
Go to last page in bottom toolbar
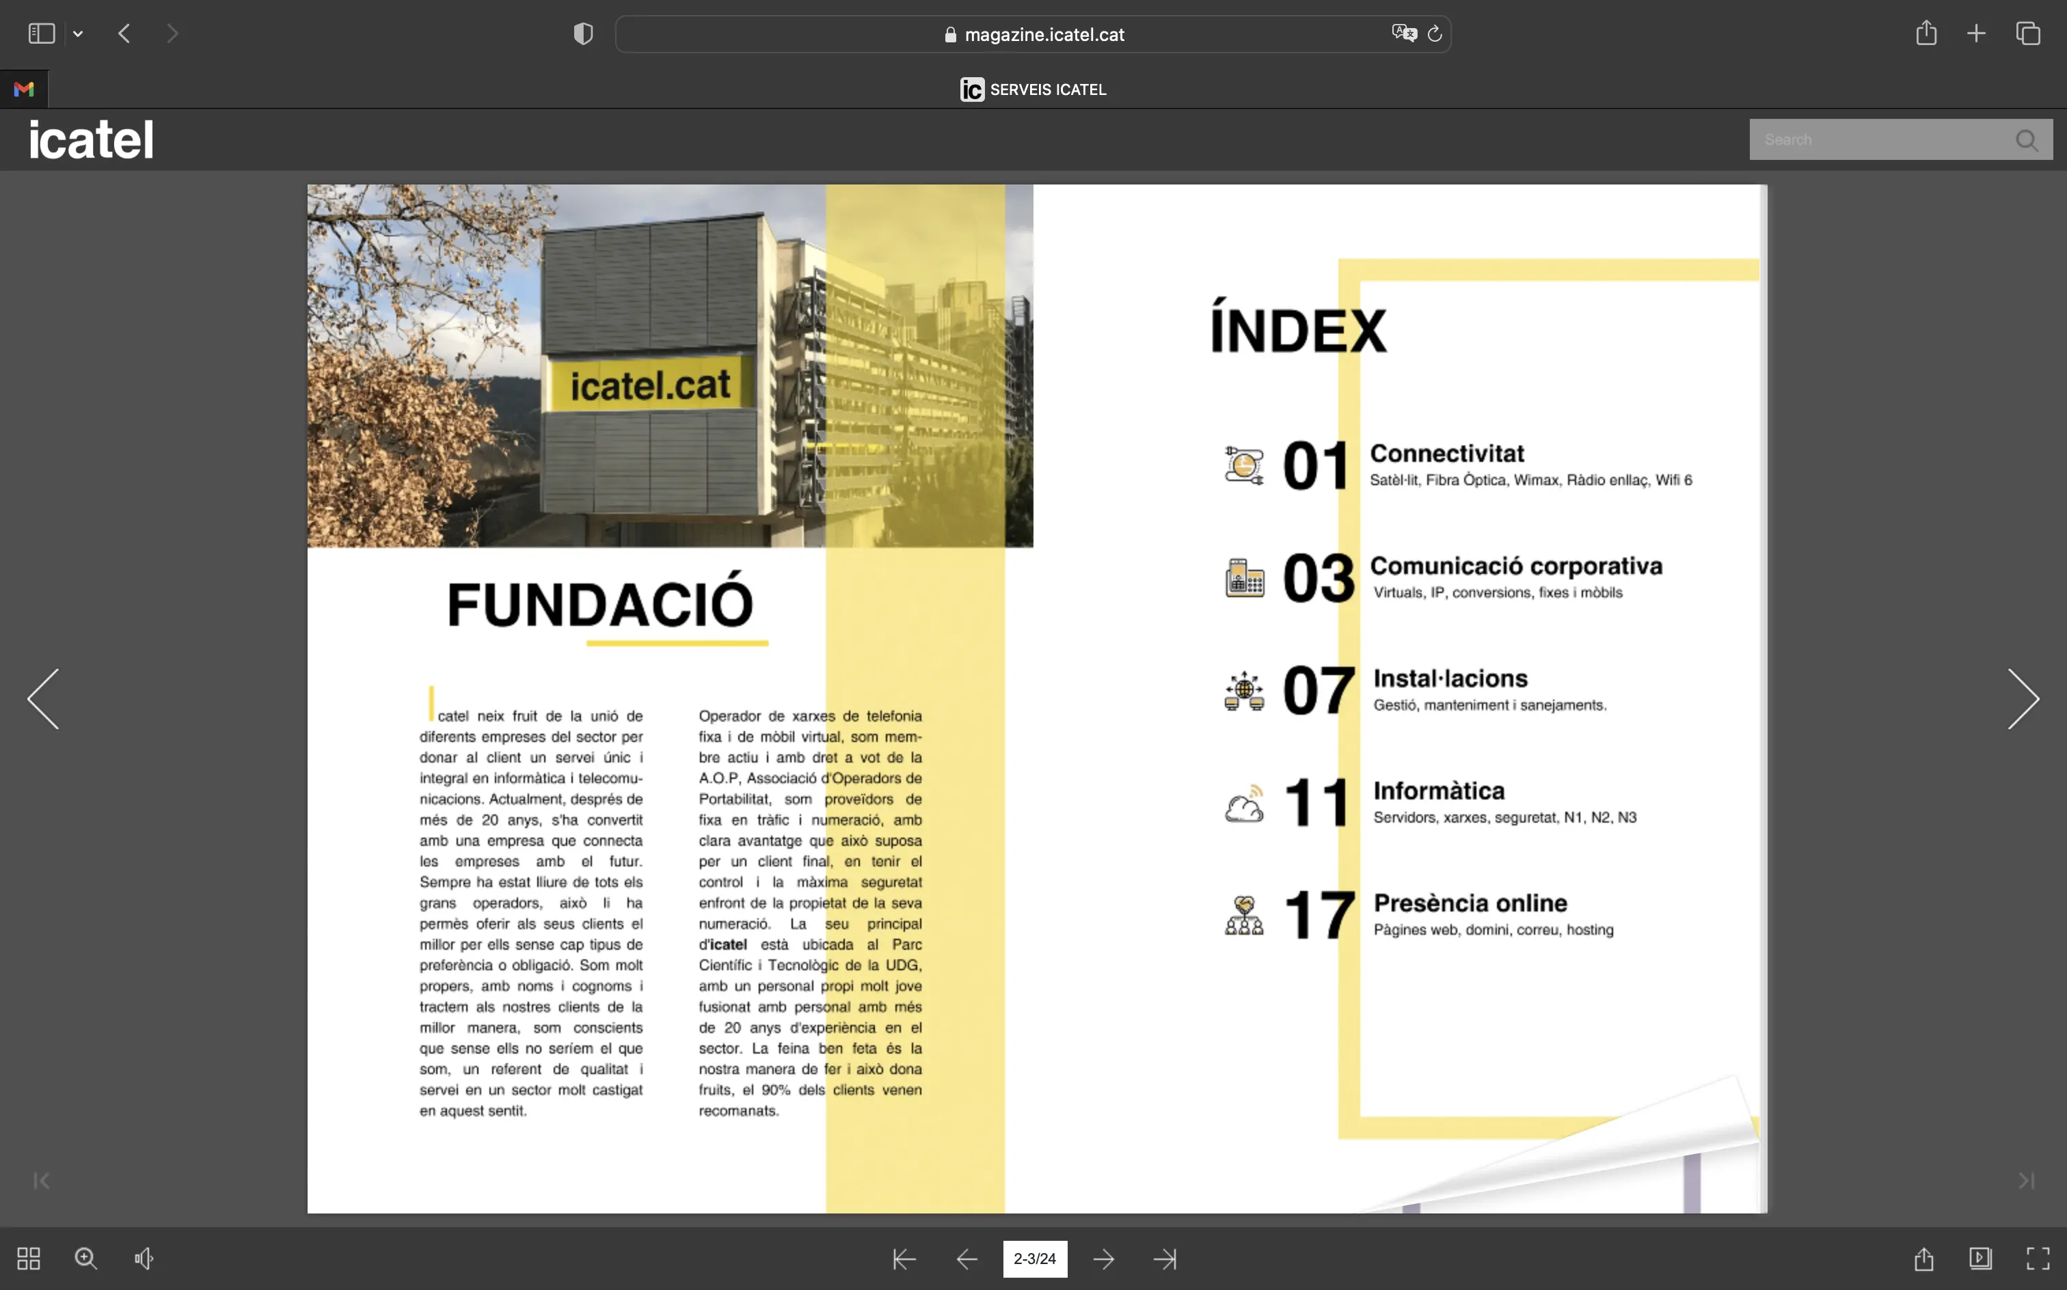[1165, 1259]
